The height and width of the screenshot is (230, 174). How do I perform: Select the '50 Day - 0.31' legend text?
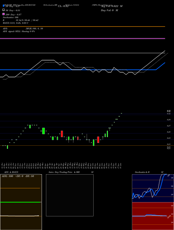13,10
